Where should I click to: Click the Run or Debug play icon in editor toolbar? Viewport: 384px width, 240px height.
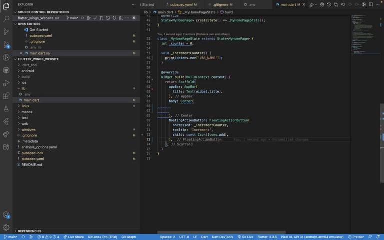click(x=311, y=4)
